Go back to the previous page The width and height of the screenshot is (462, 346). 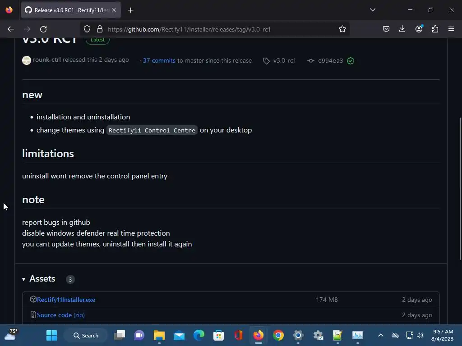coord(11,29)
